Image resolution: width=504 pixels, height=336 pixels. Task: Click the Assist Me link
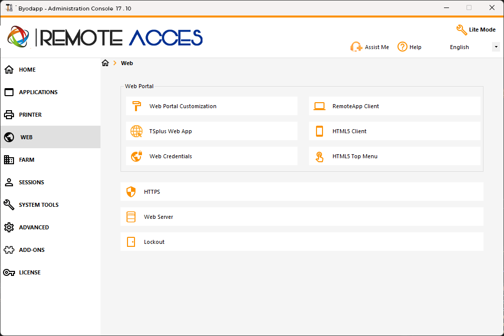[376, 47]
